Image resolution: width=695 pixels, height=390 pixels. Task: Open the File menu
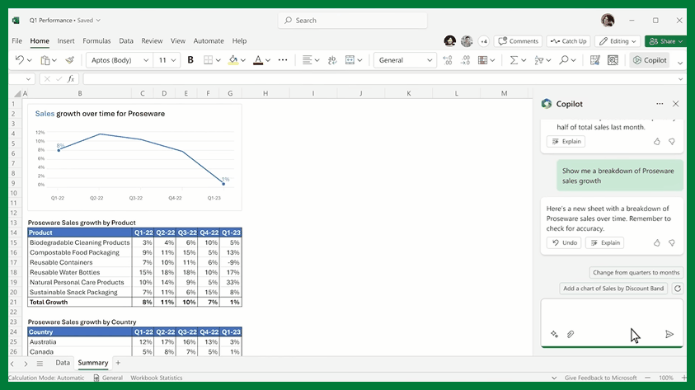(x=16, y=40)
